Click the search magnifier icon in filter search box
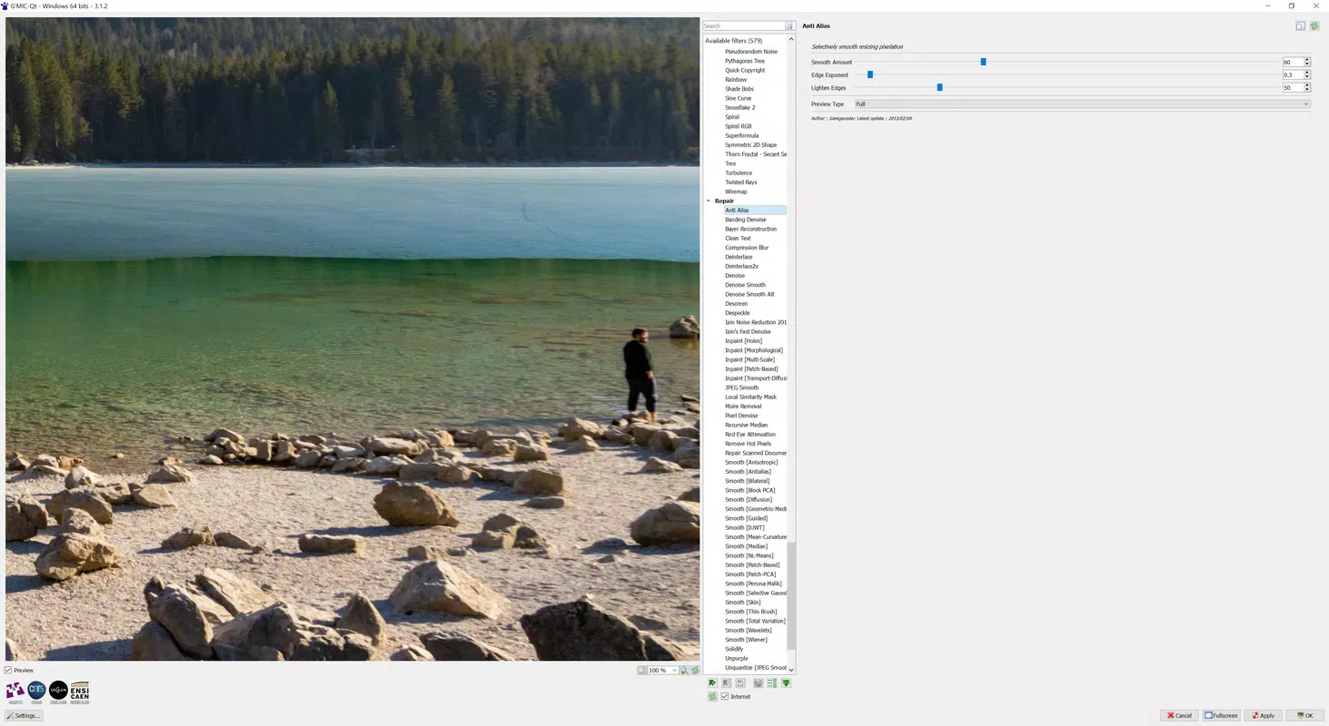The image size is (1329, 726). 789,26
